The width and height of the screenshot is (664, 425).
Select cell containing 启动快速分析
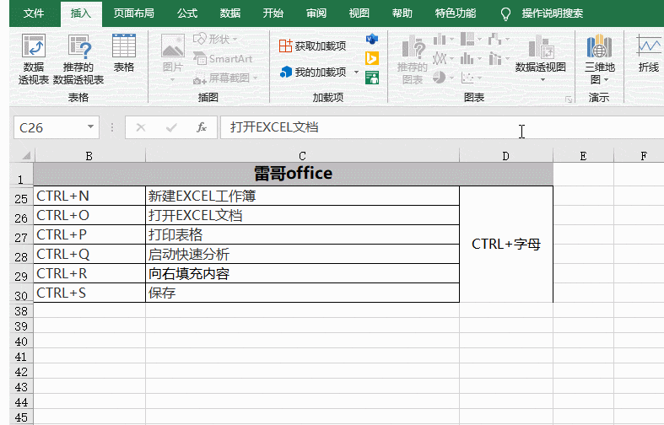point(302,255)
